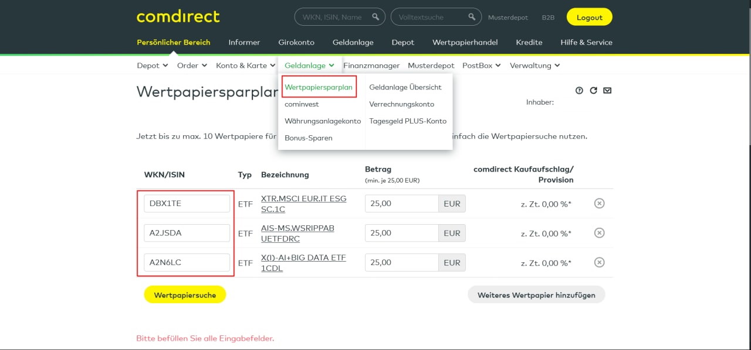The image size is (751, 350).
Task: Click the yellow Logout button
Action: pos(589,18)
